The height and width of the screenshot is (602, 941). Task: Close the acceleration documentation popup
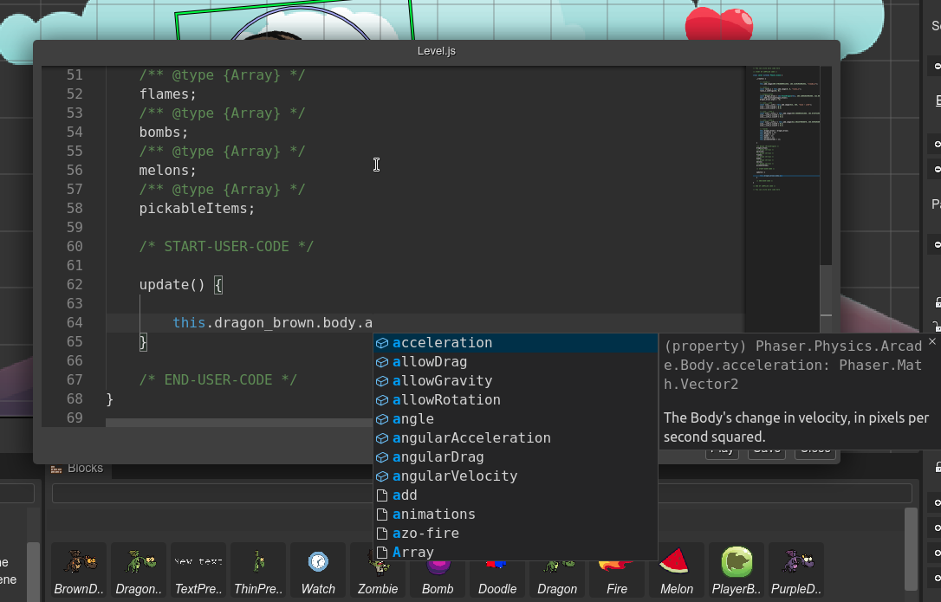[931, 342]
